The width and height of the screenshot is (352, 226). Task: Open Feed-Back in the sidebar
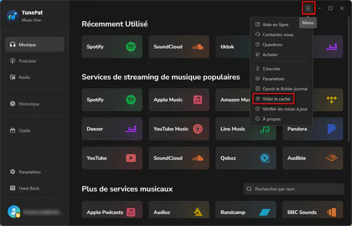coord(35,188)
